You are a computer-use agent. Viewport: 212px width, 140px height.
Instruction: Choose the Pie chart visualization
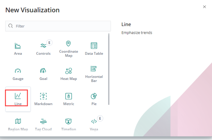click(94, 99)
